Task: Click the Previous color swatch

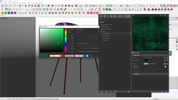Action: point(42,56)
